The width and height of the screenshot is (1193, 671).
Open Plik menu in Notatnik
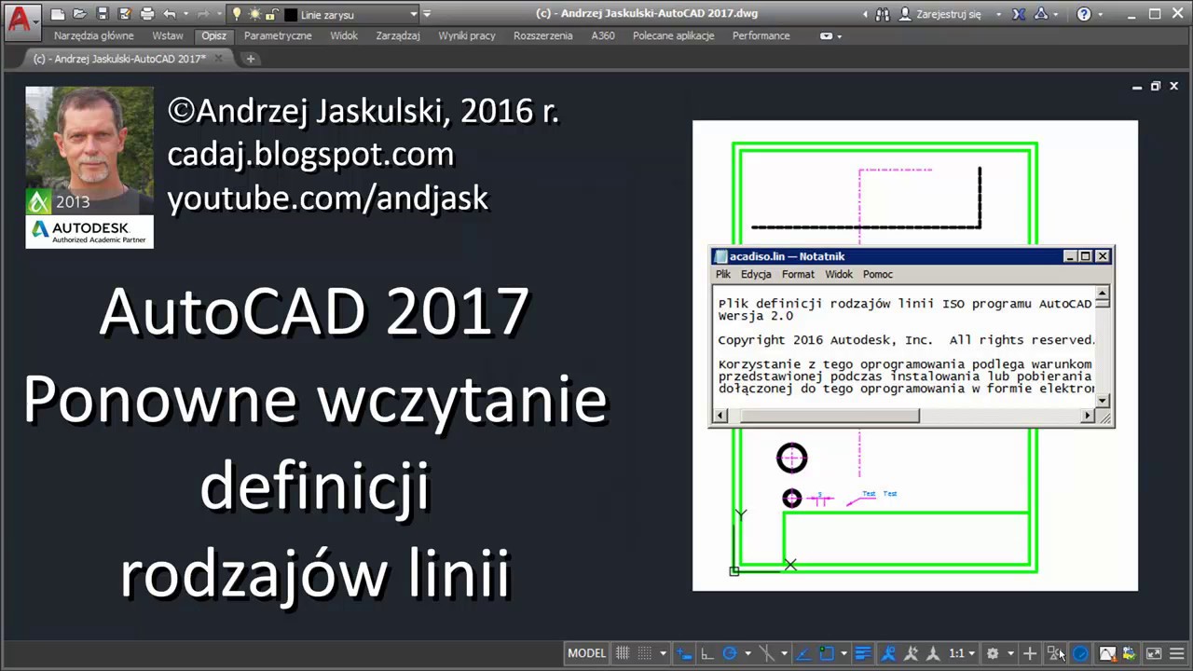click(723, 274)
